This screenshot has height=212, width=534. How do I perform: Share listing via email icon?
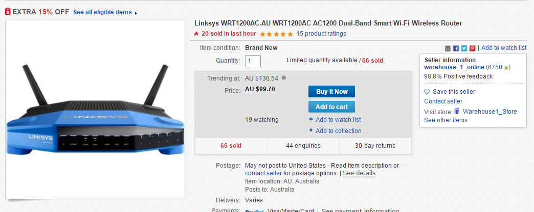click(x=448, y=48)
